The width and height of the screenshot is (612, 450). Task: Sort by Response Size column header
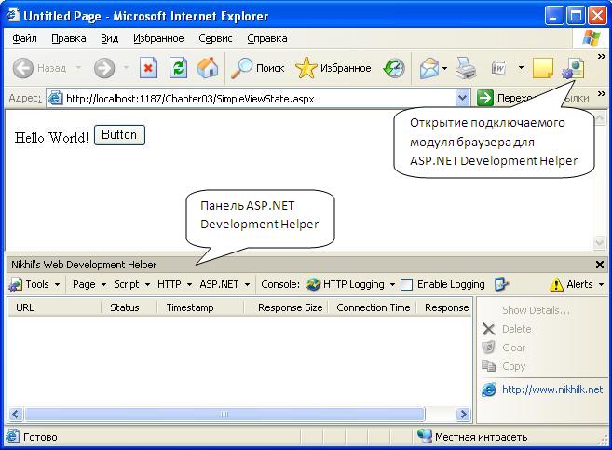pyautogui.click(x=286, y=307)
